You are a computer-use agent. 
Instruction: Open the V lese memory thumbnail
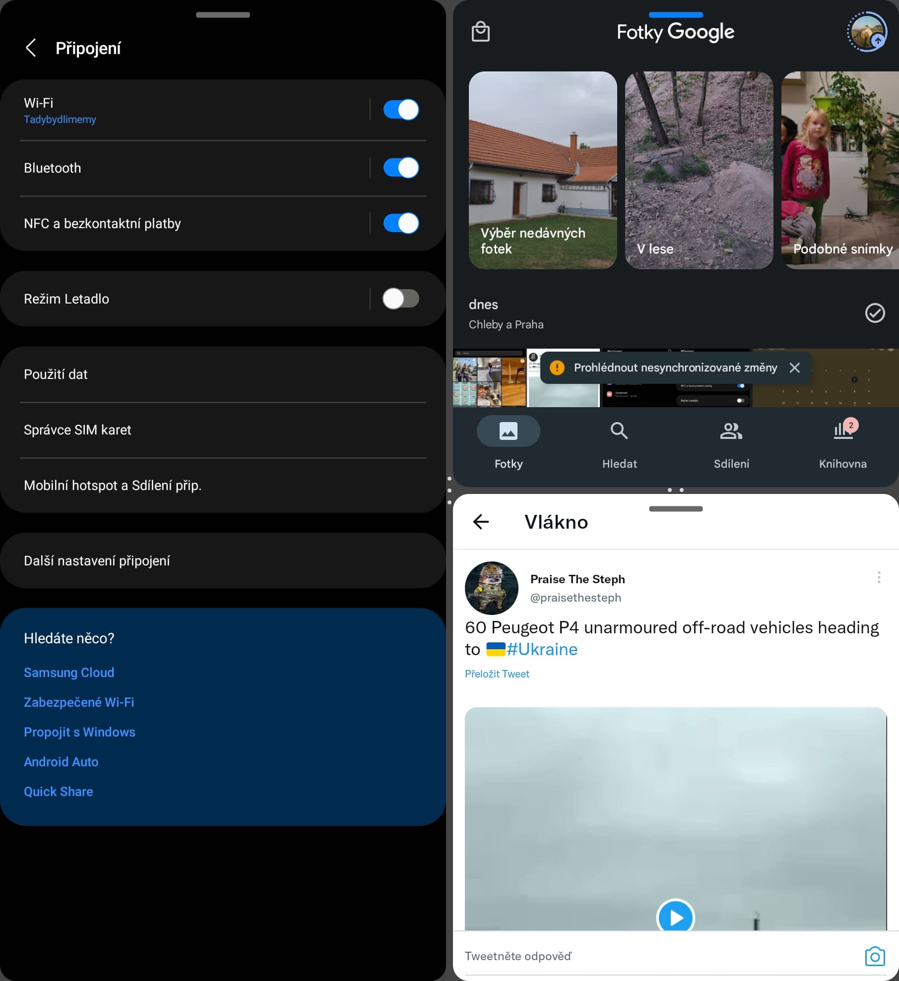point(699,170)
